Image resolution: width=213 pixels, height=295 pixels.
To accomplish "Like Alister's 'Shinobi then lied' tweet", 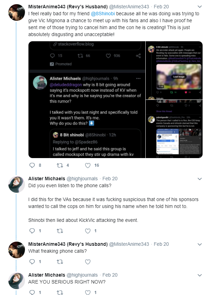I will pos(88,231).
